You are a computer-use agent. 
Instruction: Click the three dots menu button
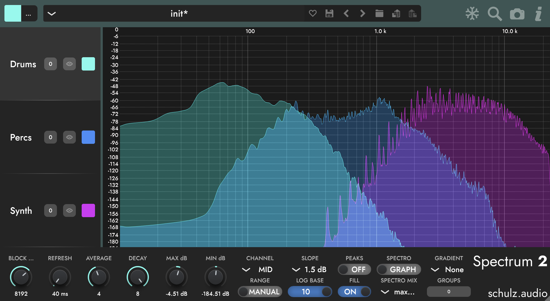click(28, 13)
